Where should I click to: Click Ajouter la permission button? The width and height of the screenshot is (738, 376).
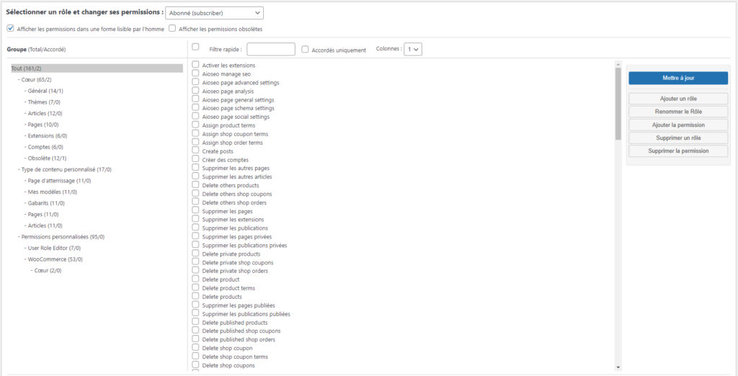coord(678,125)
